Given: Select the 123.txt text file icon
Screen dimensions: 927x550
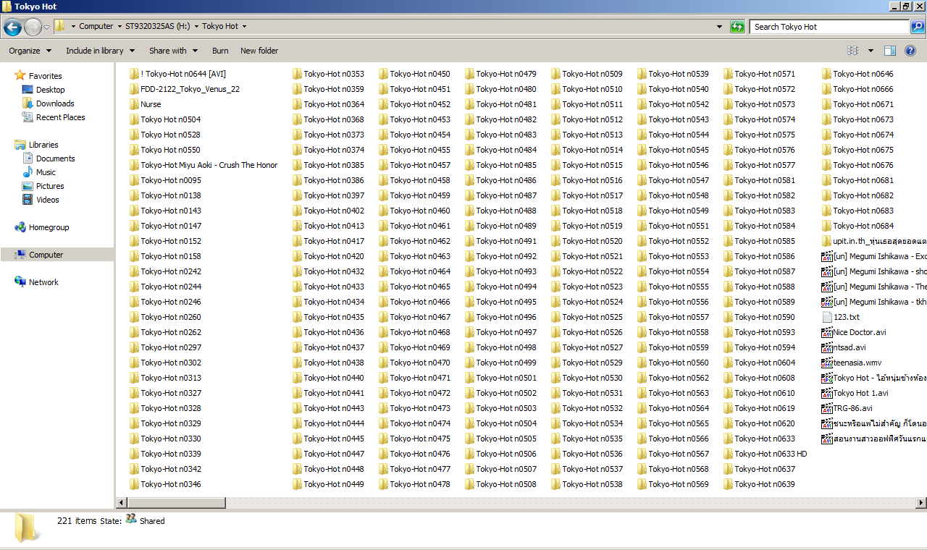Looking at the screenshot, I should coord(827,317).
